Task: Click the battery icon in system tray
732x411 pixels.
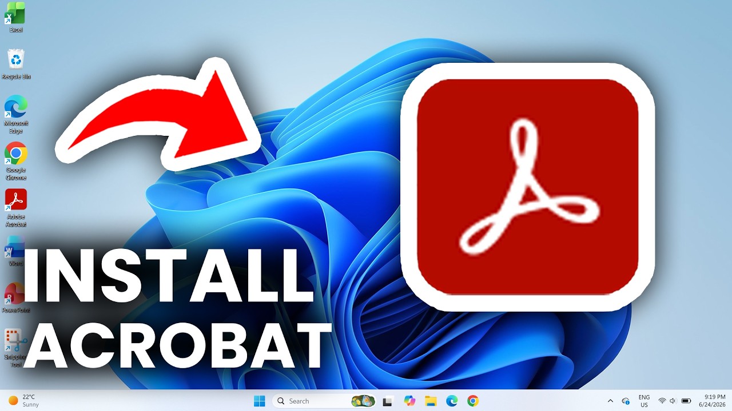Action: [686, 401]
